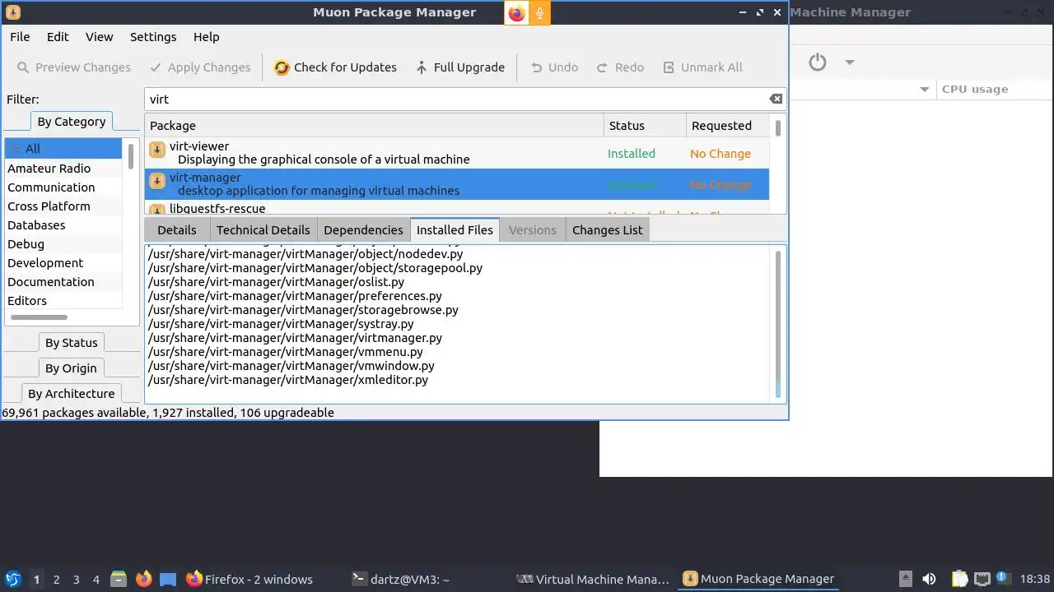This screenshot has height=592, width=1054.
Task: Open power dropdown arrow in Virtual Machine Manager
Action: [x=849, y=62]
